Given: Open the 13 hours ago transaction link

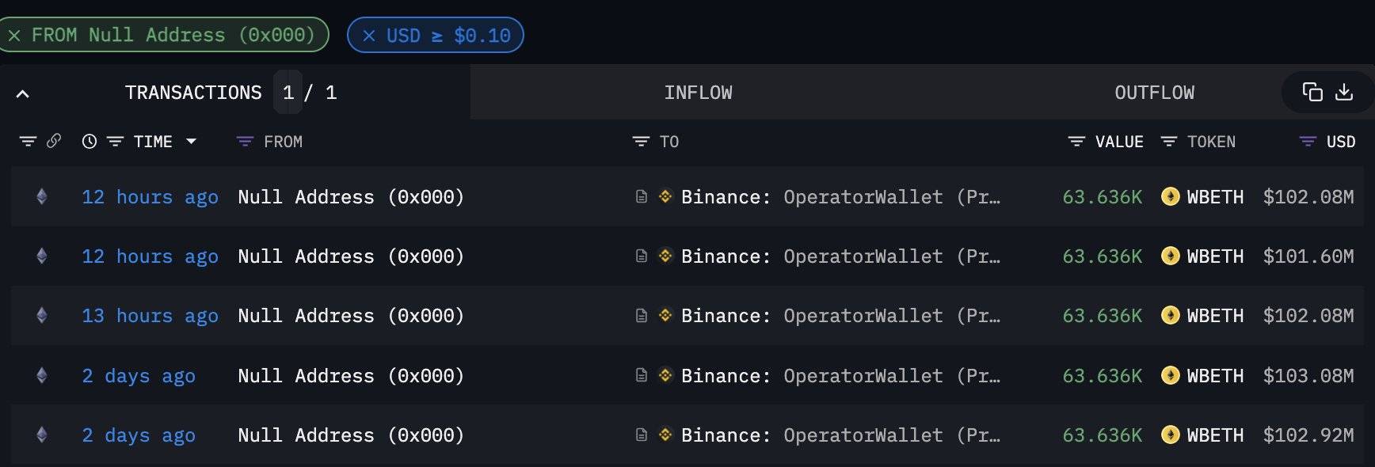Looking at the screenshot, I should 150,316.
